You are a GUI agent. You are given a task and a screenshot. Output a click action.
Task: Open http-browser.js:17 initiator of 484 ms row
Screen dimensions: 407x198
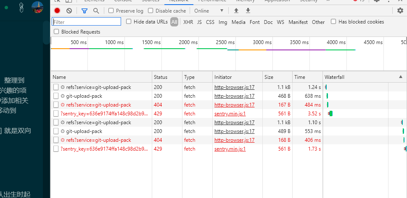pos(234,105)
